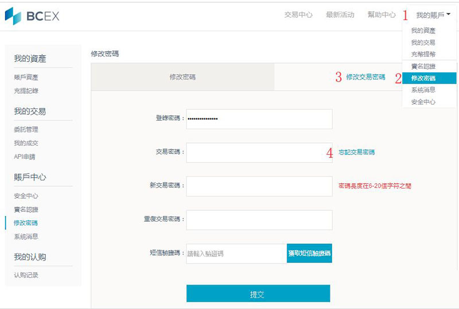Focus the 新交易密碼 input field
Image resolution: width=459 pixels, height=309 pixels.
pos(259,186)
